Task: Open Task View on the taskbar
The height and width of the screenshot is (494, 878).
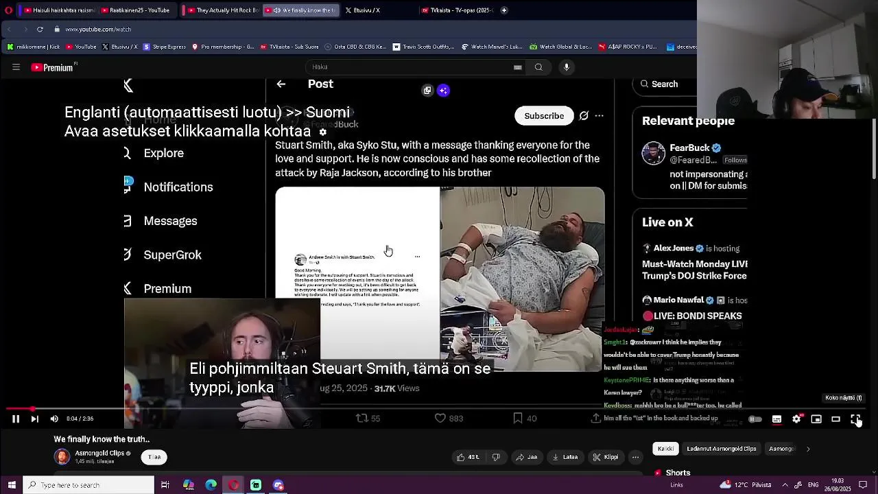Action: tap(165, 485)
